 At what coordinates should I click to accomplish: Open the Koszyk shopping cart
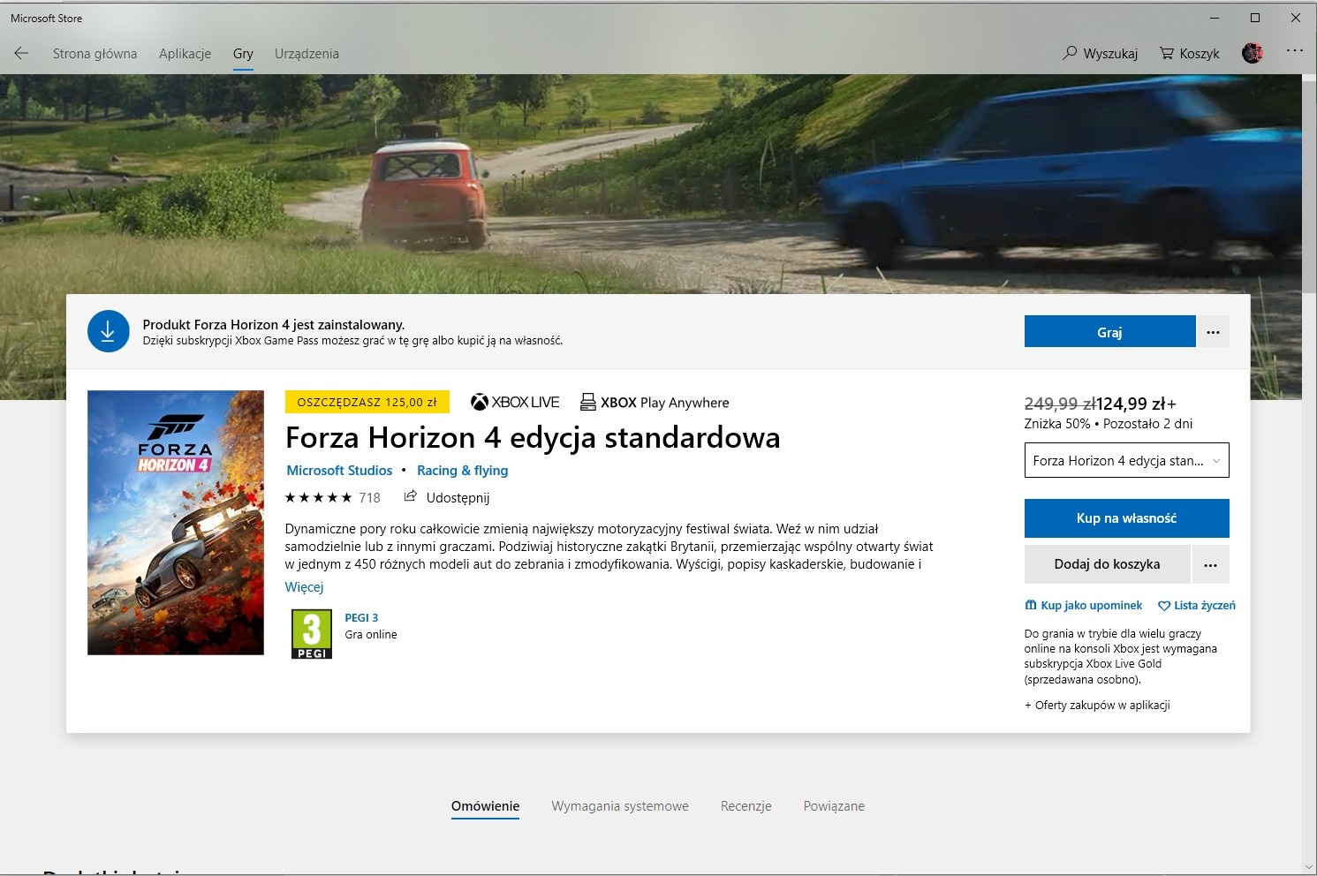coord(1189,53)
